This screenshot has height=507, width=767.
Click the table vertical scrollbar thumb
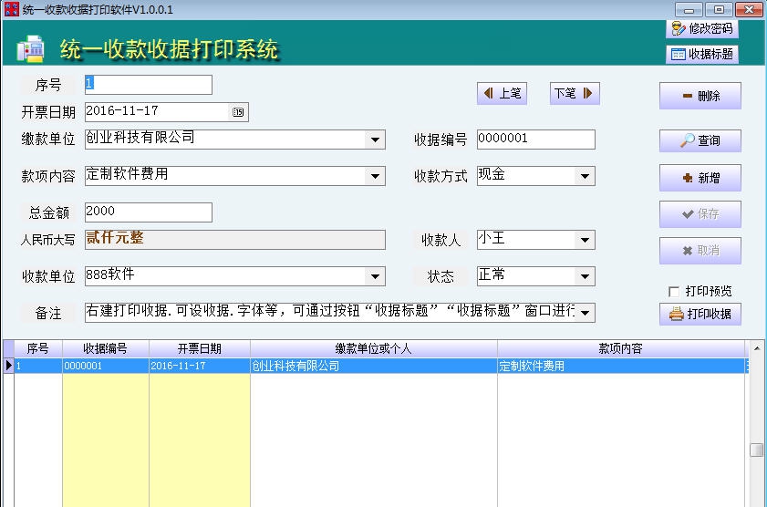coord(757,450)
